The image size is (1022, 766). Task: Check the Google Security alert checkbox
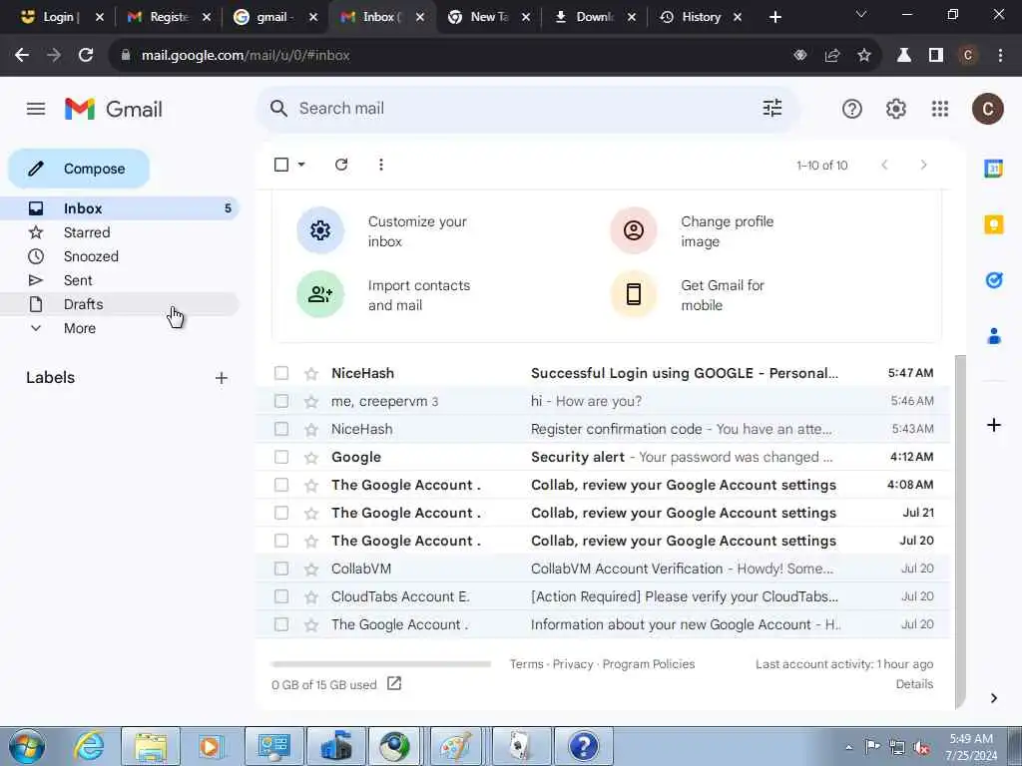point(280,457)
